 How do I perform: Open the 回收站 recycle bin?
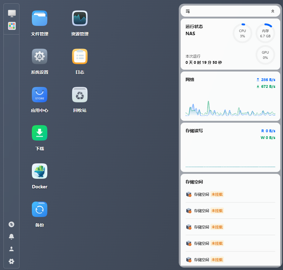[x=80, y=95]
